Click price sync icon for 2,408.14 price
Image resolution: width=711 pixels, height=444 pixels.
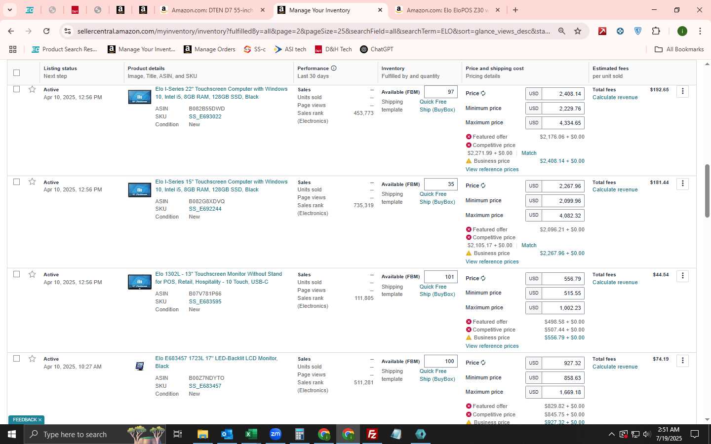click(x=483, y=93)
